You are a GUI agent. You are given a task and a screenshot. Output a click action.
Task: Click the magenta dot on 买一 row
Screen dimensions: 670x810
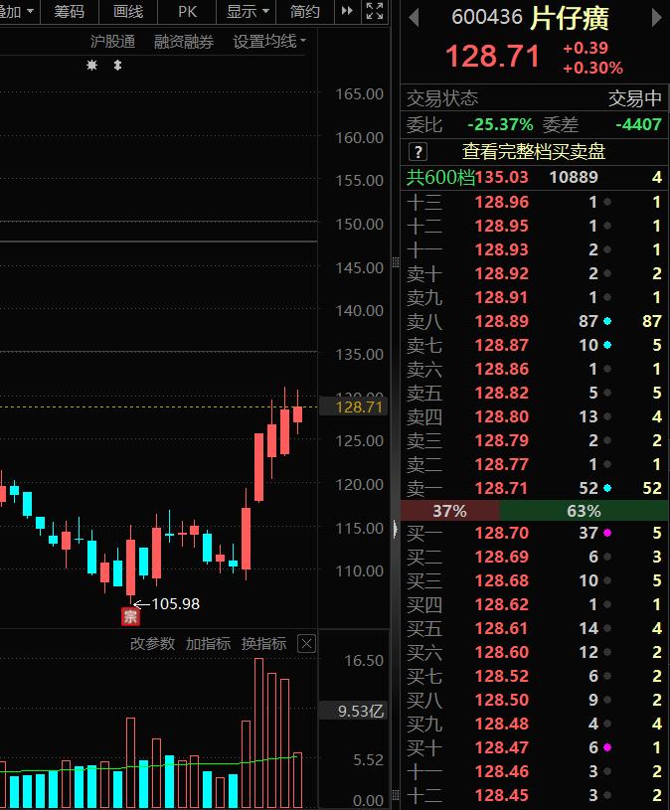607,533
